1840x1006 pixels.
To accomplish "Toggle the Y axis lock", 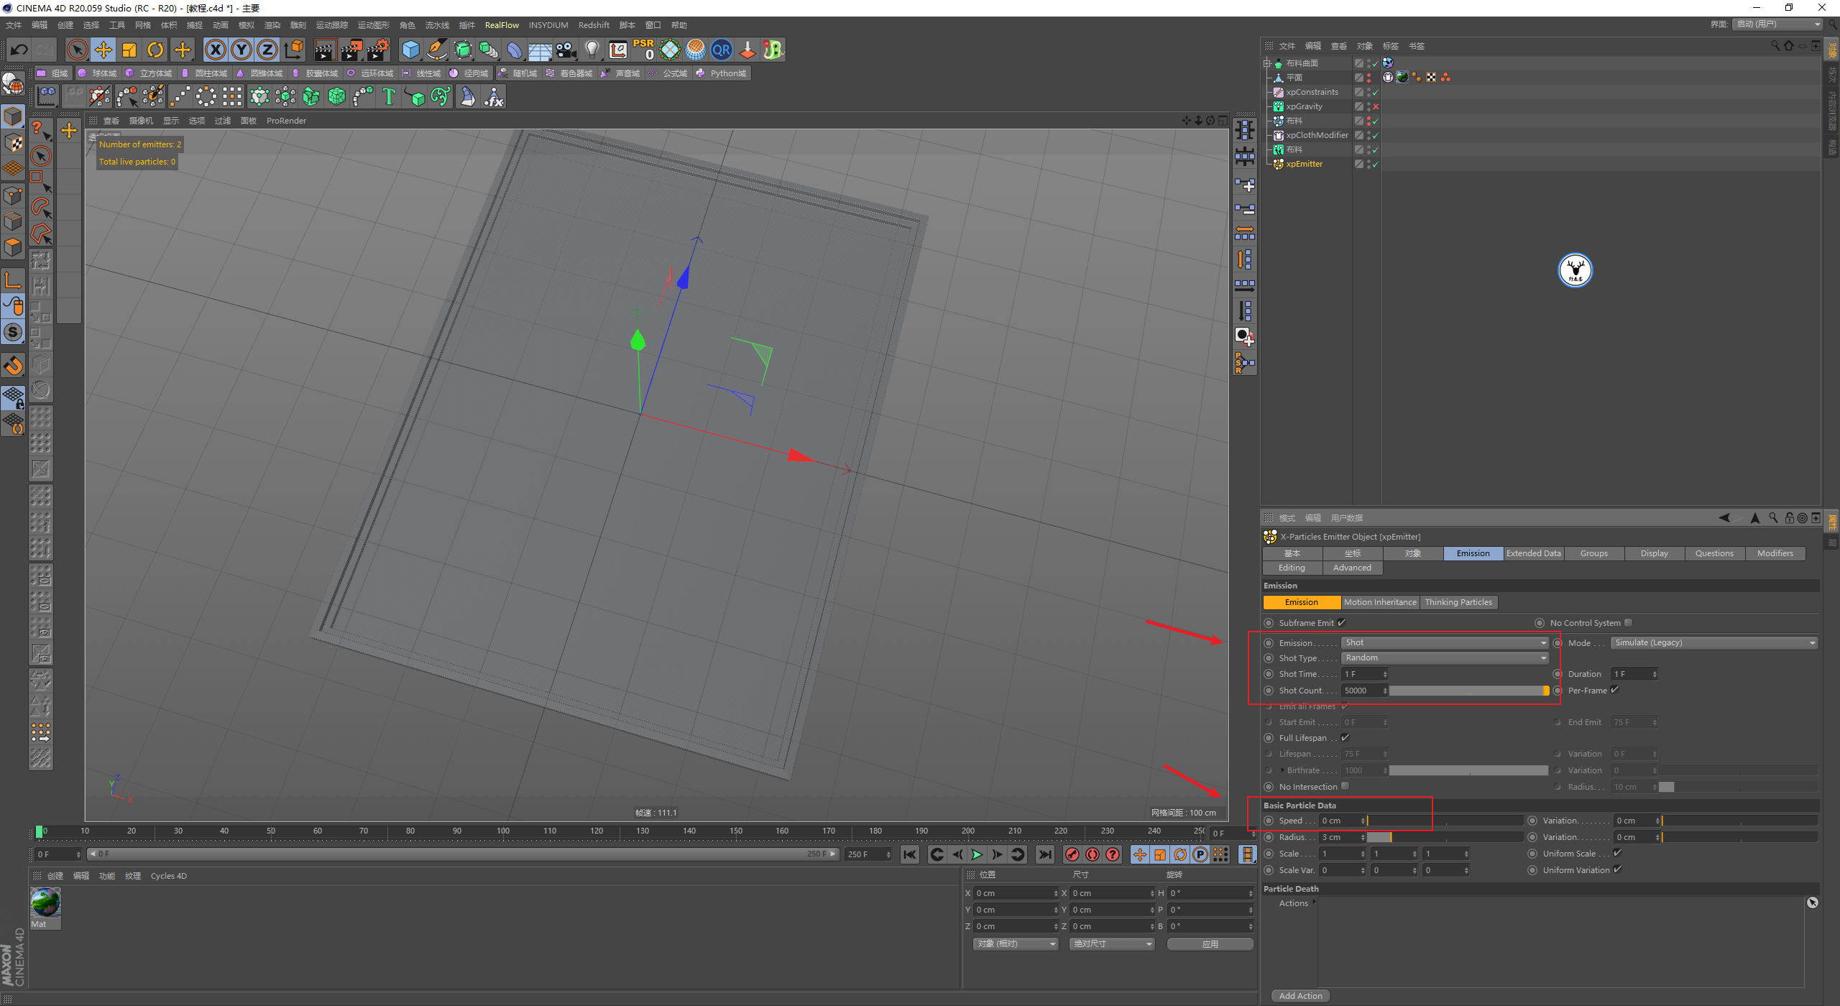I will click(241, 50).
